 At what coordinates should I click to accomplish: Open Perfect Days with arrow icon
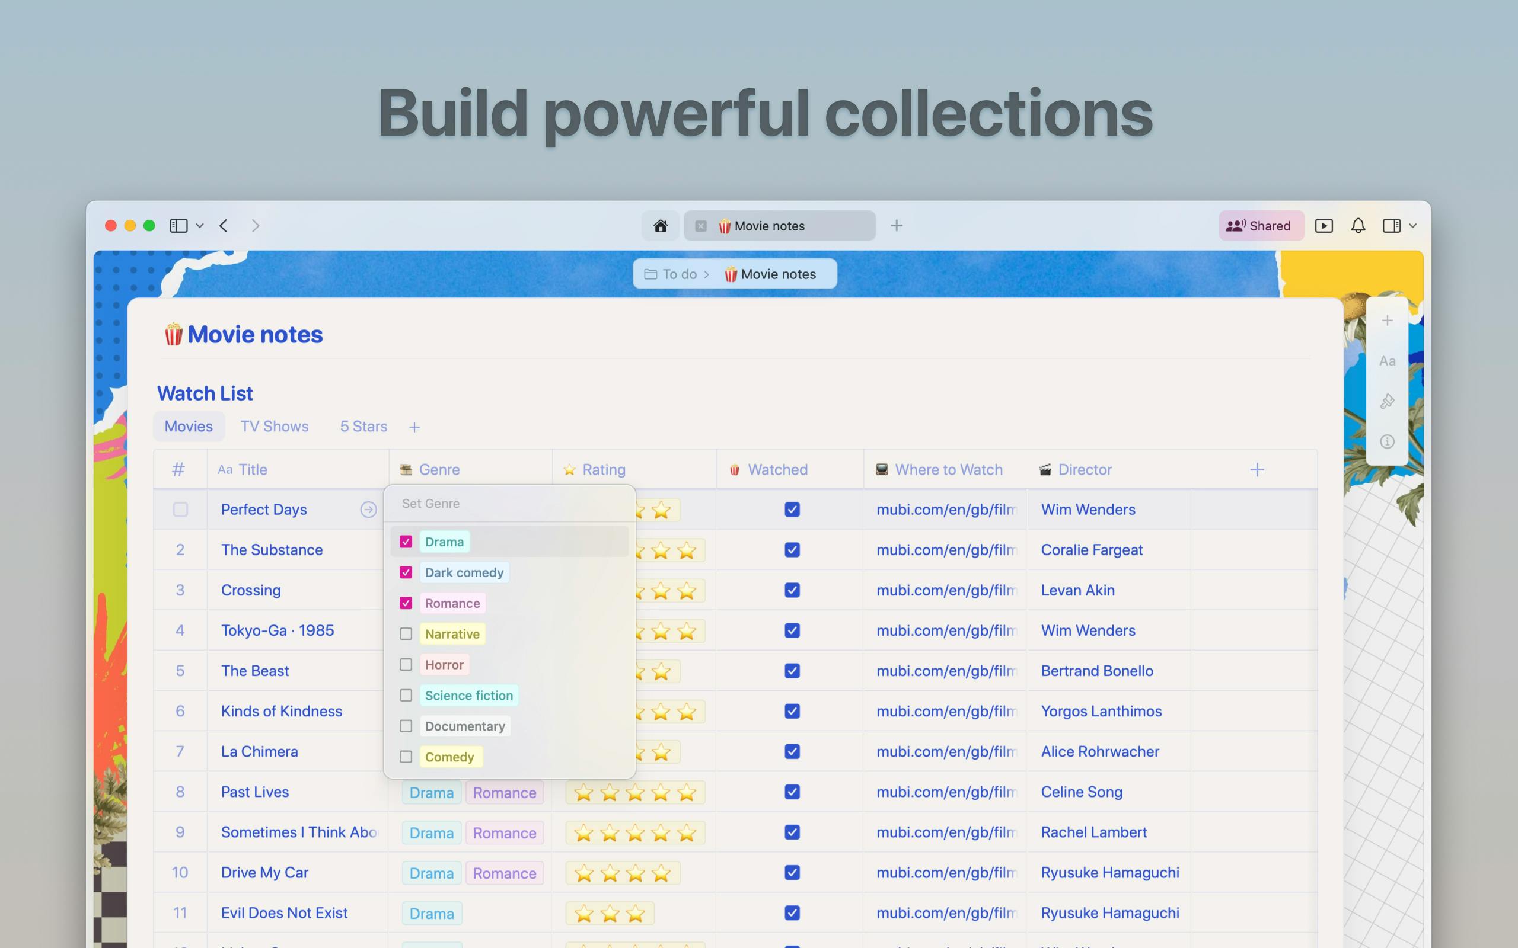pyautogui.click(x=368, y=510)
